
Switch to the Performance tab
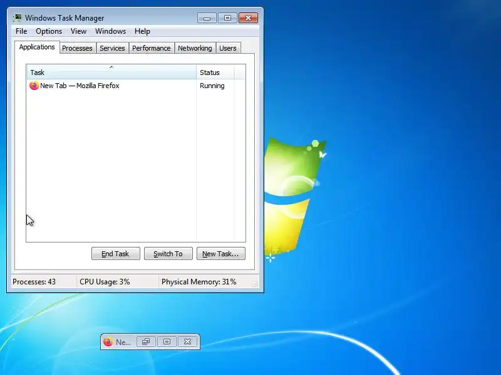[152, 48]
